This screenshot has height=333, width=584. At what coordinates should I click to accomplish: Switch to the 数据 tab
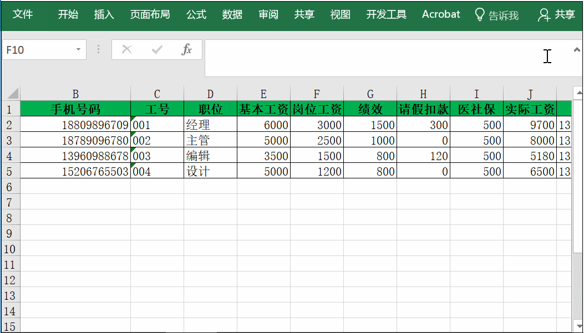(232, 14)
